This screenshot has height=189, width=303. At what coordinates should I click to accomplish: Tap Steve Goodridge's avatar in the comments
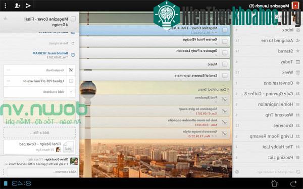tap(74, 161)
